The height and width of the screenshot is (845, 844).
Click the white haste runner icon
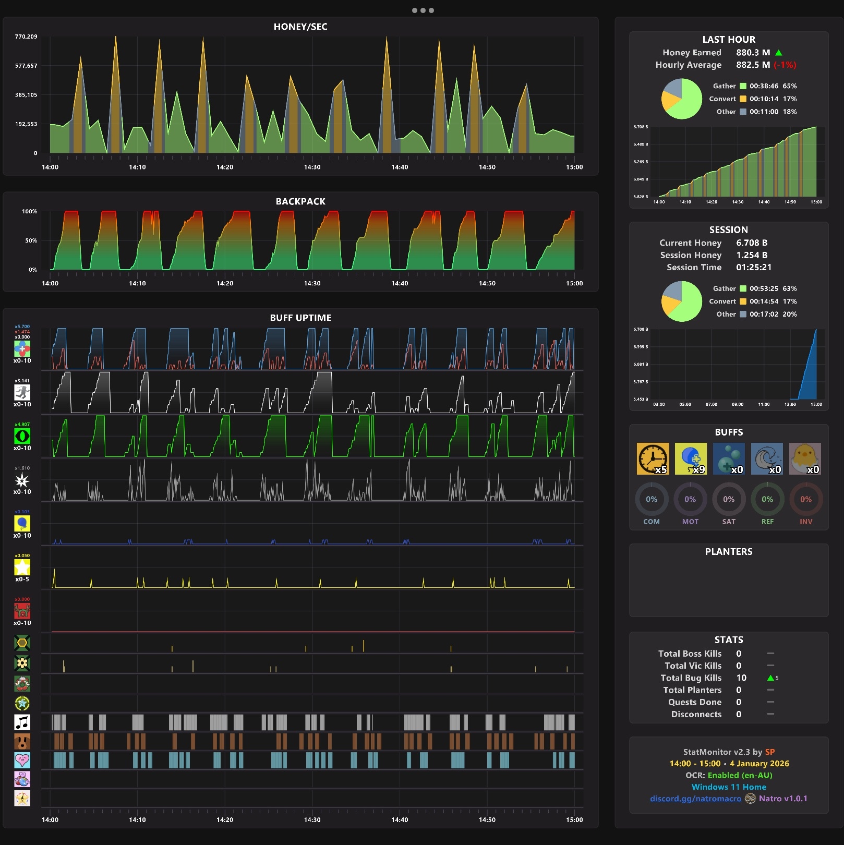[22, 392]
